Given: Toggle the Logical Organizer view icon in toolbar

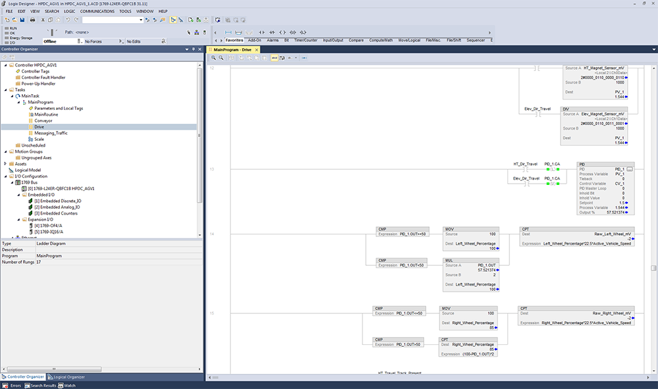Looking at the screenshot, I should [181, 20].
